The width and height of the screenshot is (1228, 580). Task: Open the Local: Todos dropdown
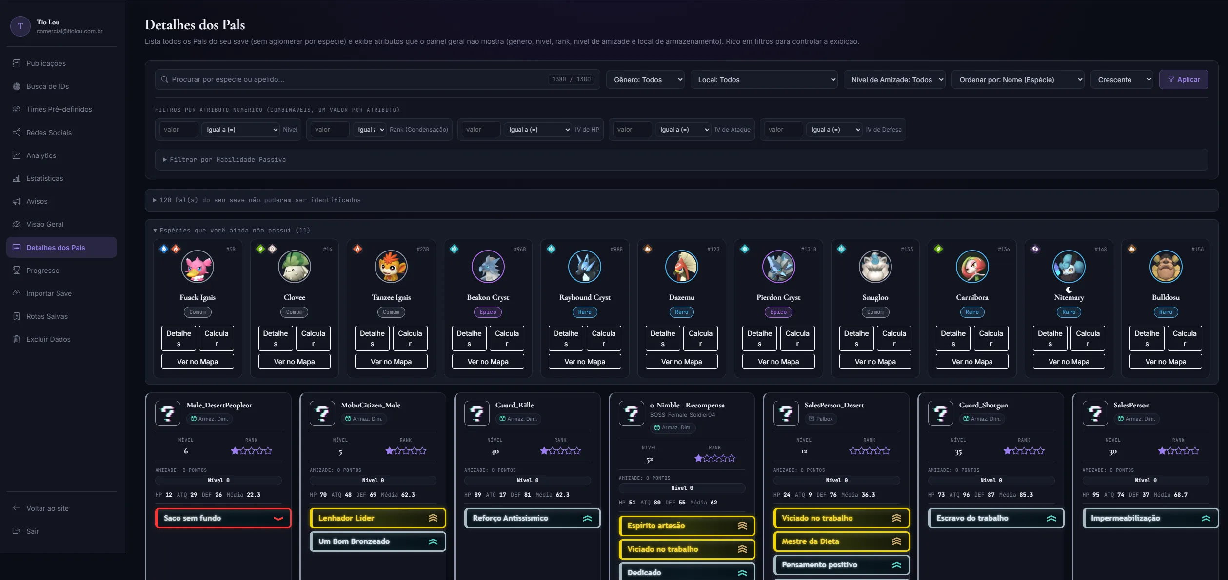click(x=764, y=79)
